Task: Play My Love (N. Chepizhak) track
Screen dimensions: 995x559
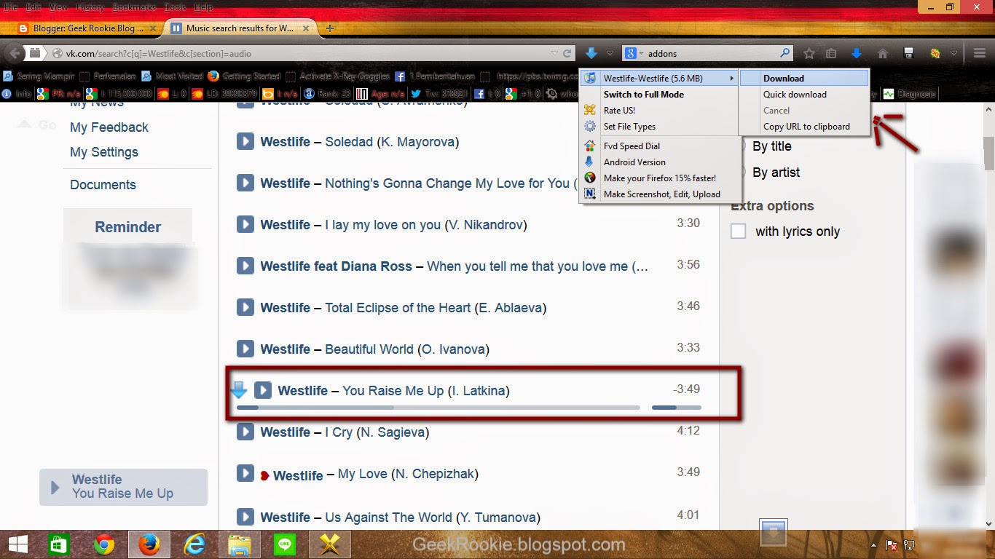Action: (245, 473)
